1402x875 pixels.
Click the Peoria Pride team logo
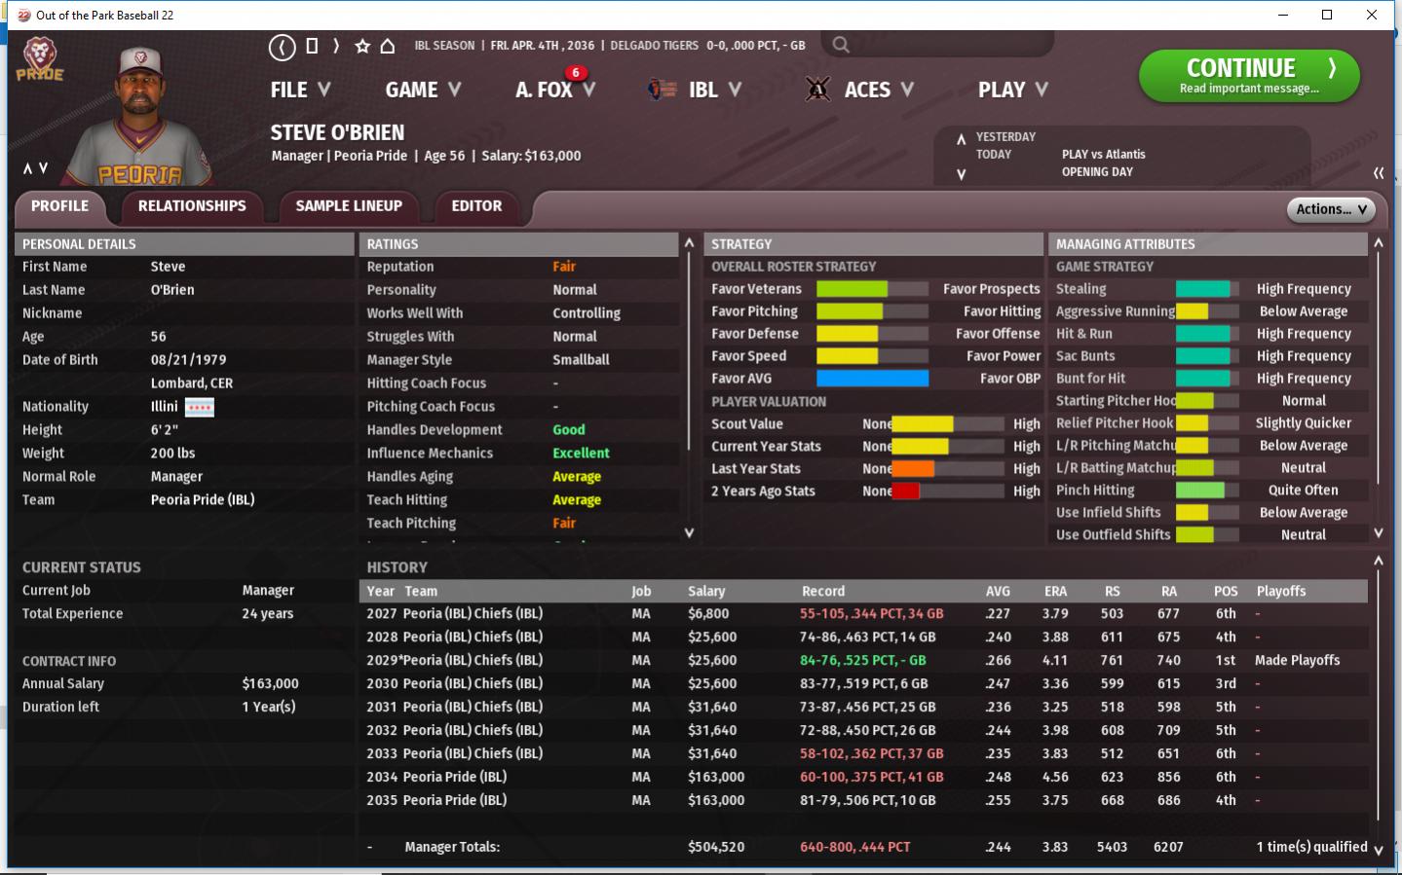(x=40, y=59)
